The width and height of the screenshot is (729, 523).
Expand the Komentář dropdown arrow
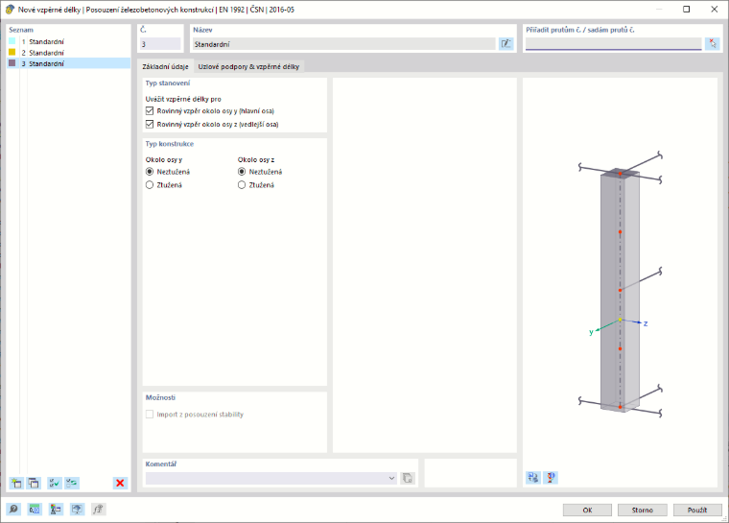pos(391,478)
